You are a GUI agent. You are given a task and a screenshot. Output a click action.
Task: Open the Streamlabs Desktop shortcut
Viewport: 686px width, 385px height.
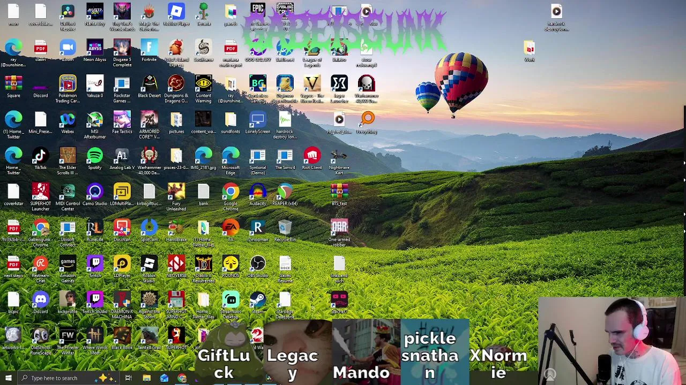point(230,305)
